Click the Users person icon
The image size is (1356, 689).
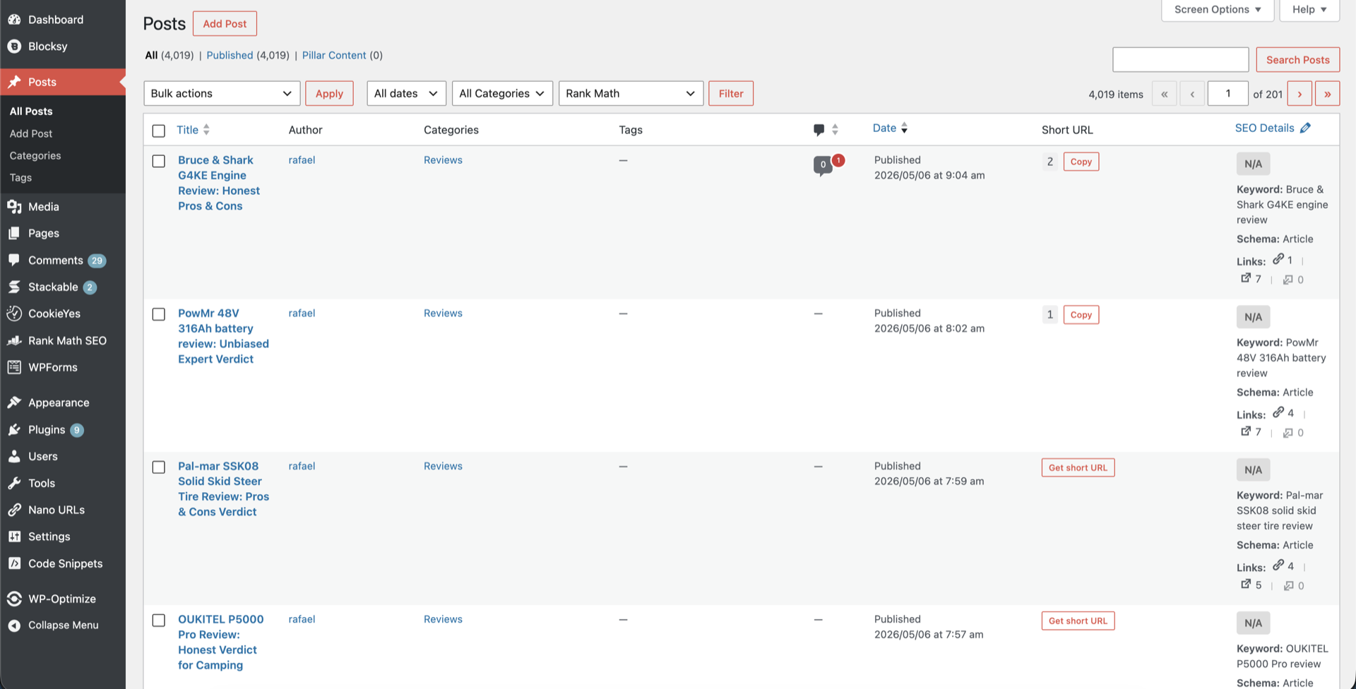point(14,456)
